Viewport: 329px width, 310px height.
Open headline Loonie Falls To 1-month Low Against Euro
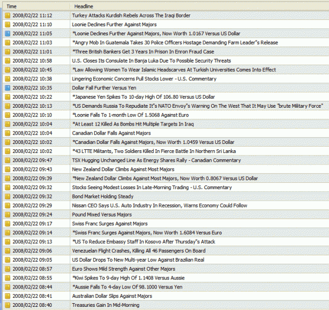pyautogui.click(x=131, y=115)
